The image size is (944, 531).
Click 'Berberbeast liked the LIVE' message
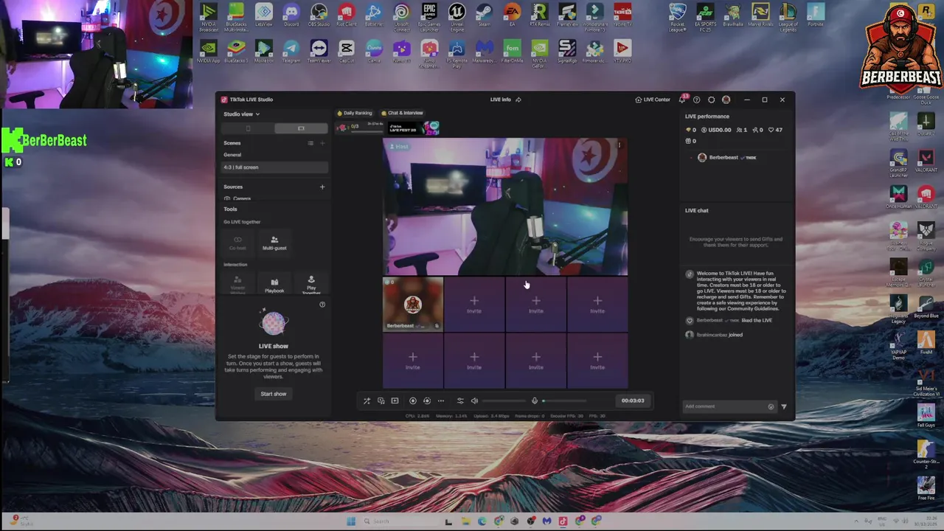pyautogui.click(x=728, y=321)
